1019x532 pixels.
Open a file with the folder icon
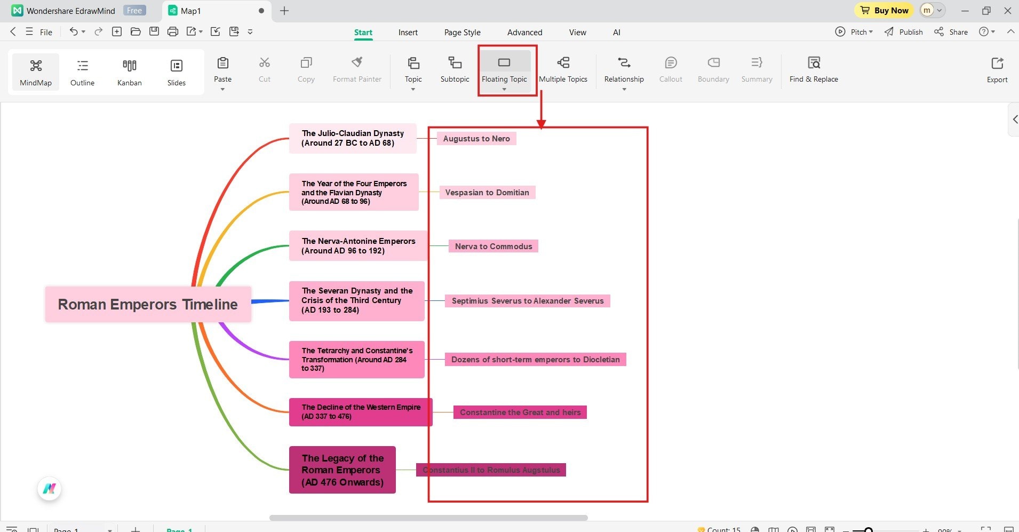(136, 31)
